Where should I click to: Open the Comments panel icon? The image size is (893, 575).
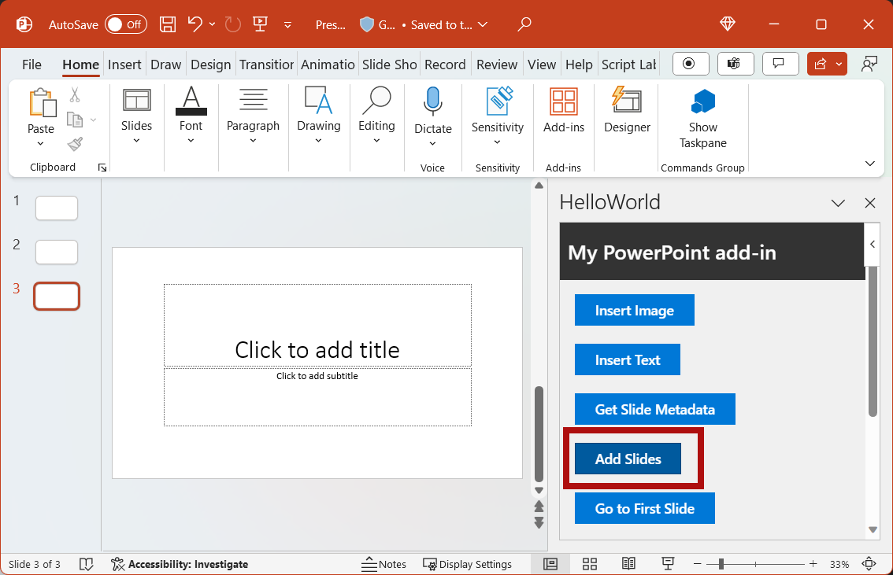780,64
